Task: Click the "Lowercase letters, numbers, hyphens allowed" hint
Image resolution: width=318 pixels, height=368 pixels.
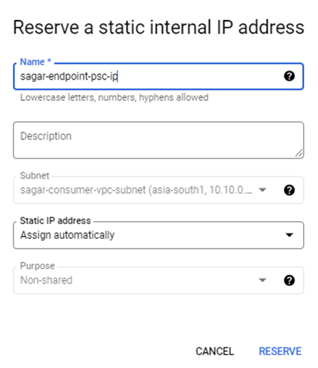Action: click(x=114, y=97)
